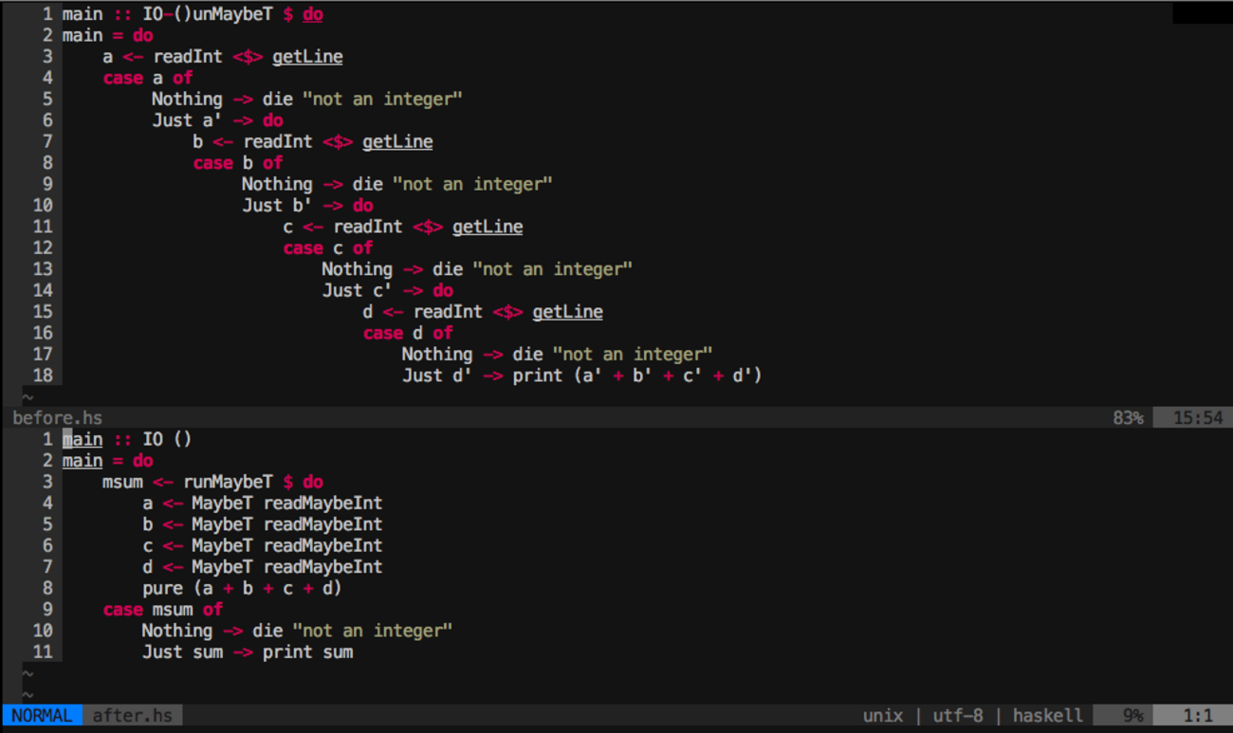Click the 15:54 cursor position in before.hs

(1197, 417)
